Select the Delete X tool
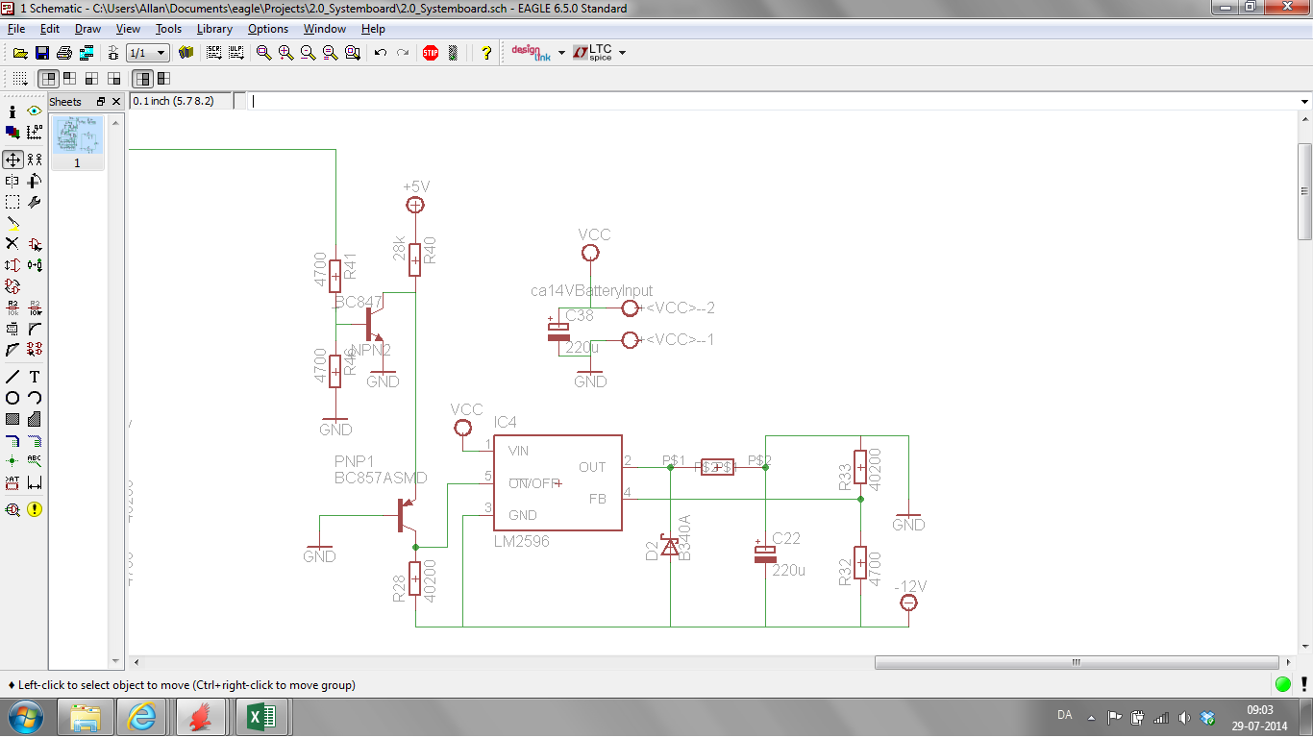This screenshot has width=1313, height=738. (12, 244)
